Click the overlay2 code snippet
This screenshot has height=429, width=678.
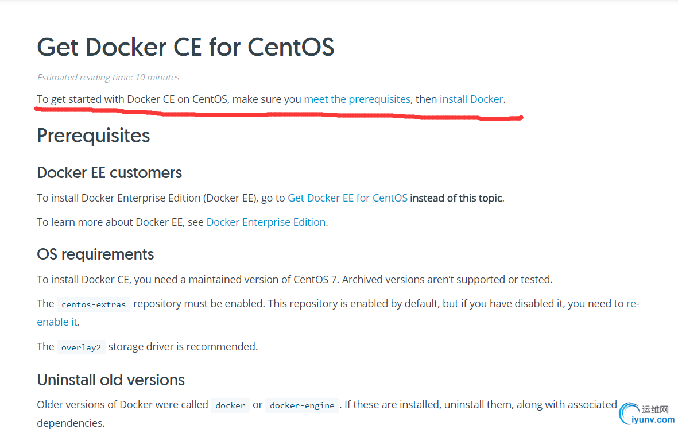(81, 347)
